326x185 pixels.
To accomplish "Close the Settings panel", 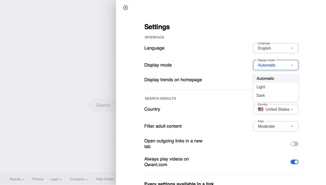I will [x=125, y=7].
